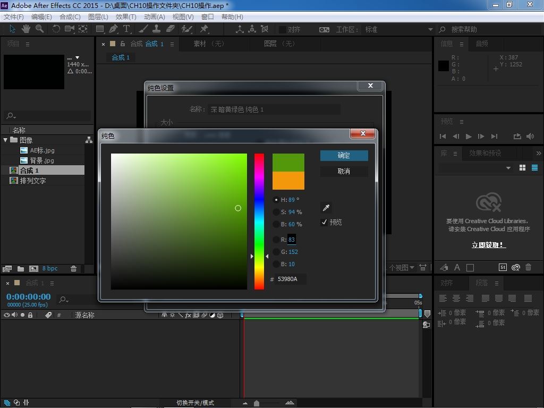
Task: Select the R red radio button
Action: (x=276, y=240)
